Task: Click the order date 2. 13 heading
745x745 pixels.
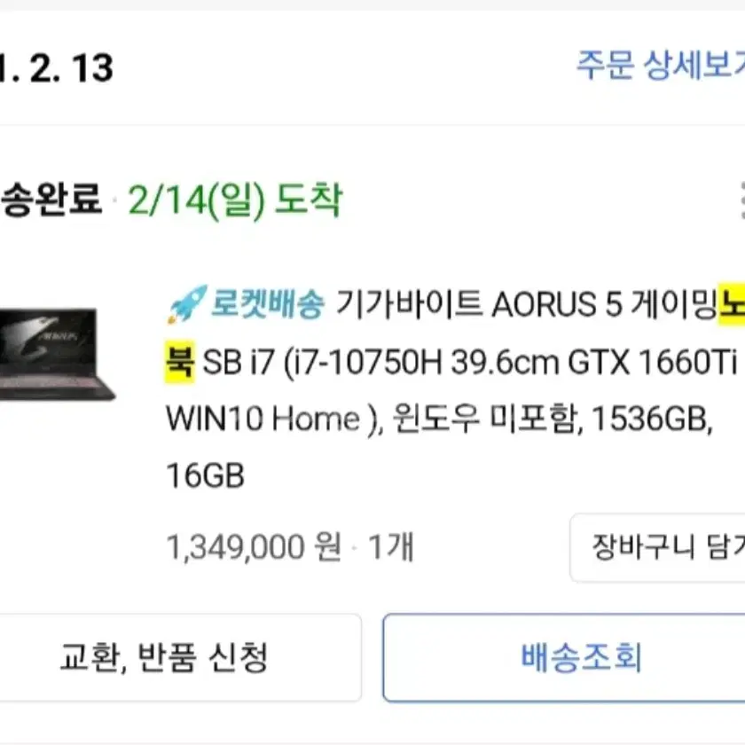Action: [57, 67]
